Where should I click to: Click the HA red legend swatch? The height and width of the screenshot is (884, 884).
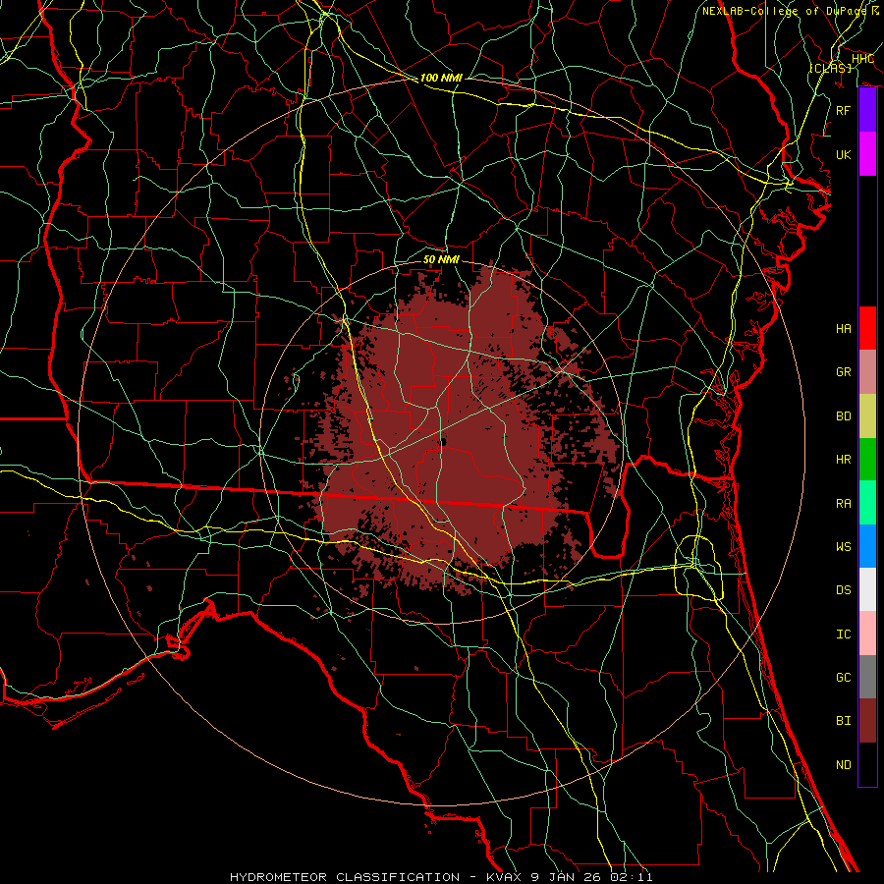click(x=867, y=328)
